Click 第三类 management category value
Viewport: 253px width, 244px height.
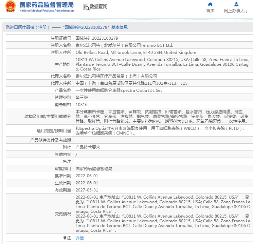82,98
